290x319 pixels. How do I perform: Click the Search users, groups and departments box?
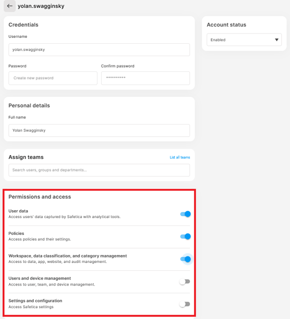click(99, 170)
